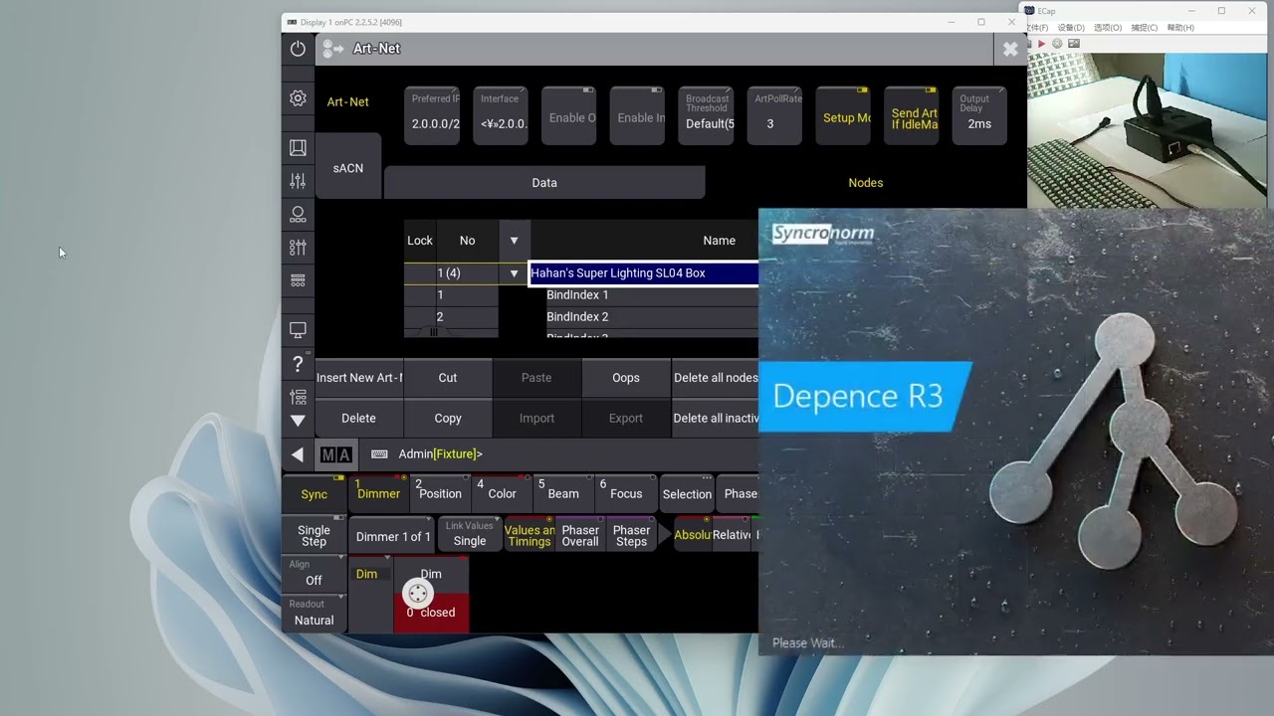Viewport: 1274px width, 716px height.
Task: Open the show file book icon
Action: [x=298, y=147]
